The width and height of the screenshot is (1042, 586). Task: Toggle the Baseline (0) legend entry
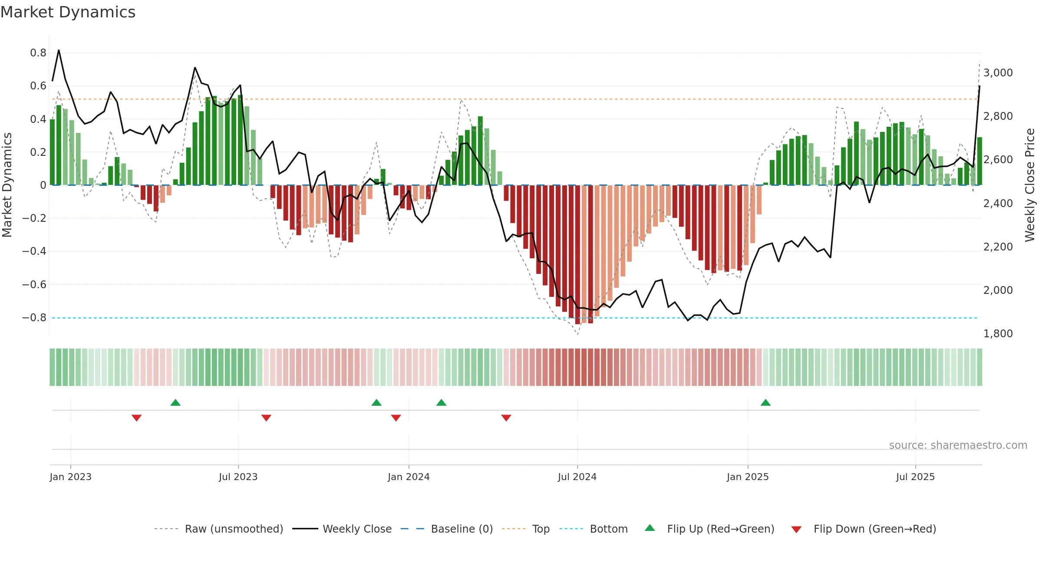[x=447, y=529]
